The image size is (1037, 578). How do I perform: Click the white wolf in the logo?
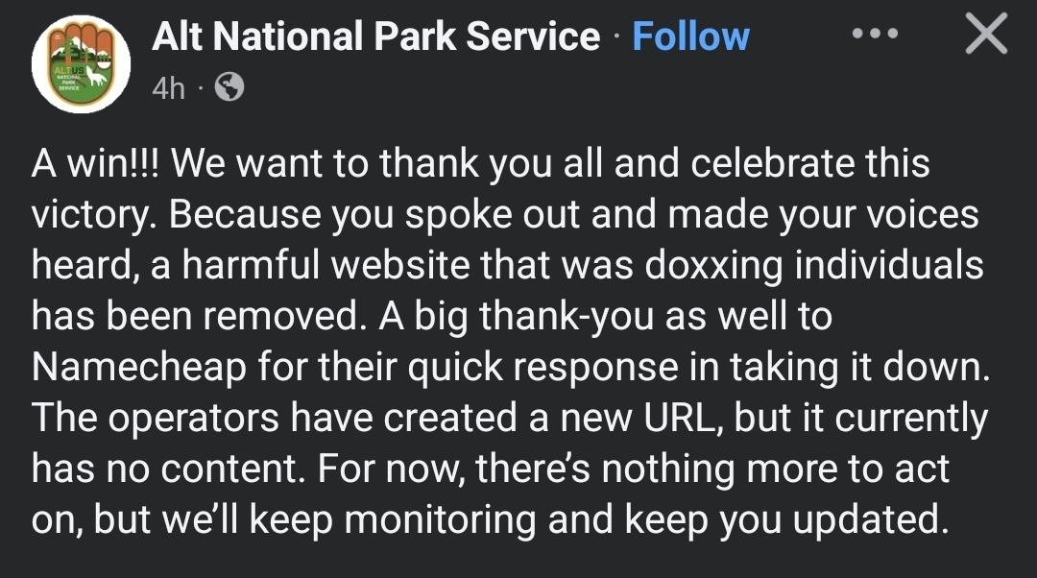(x=97, y=76)
